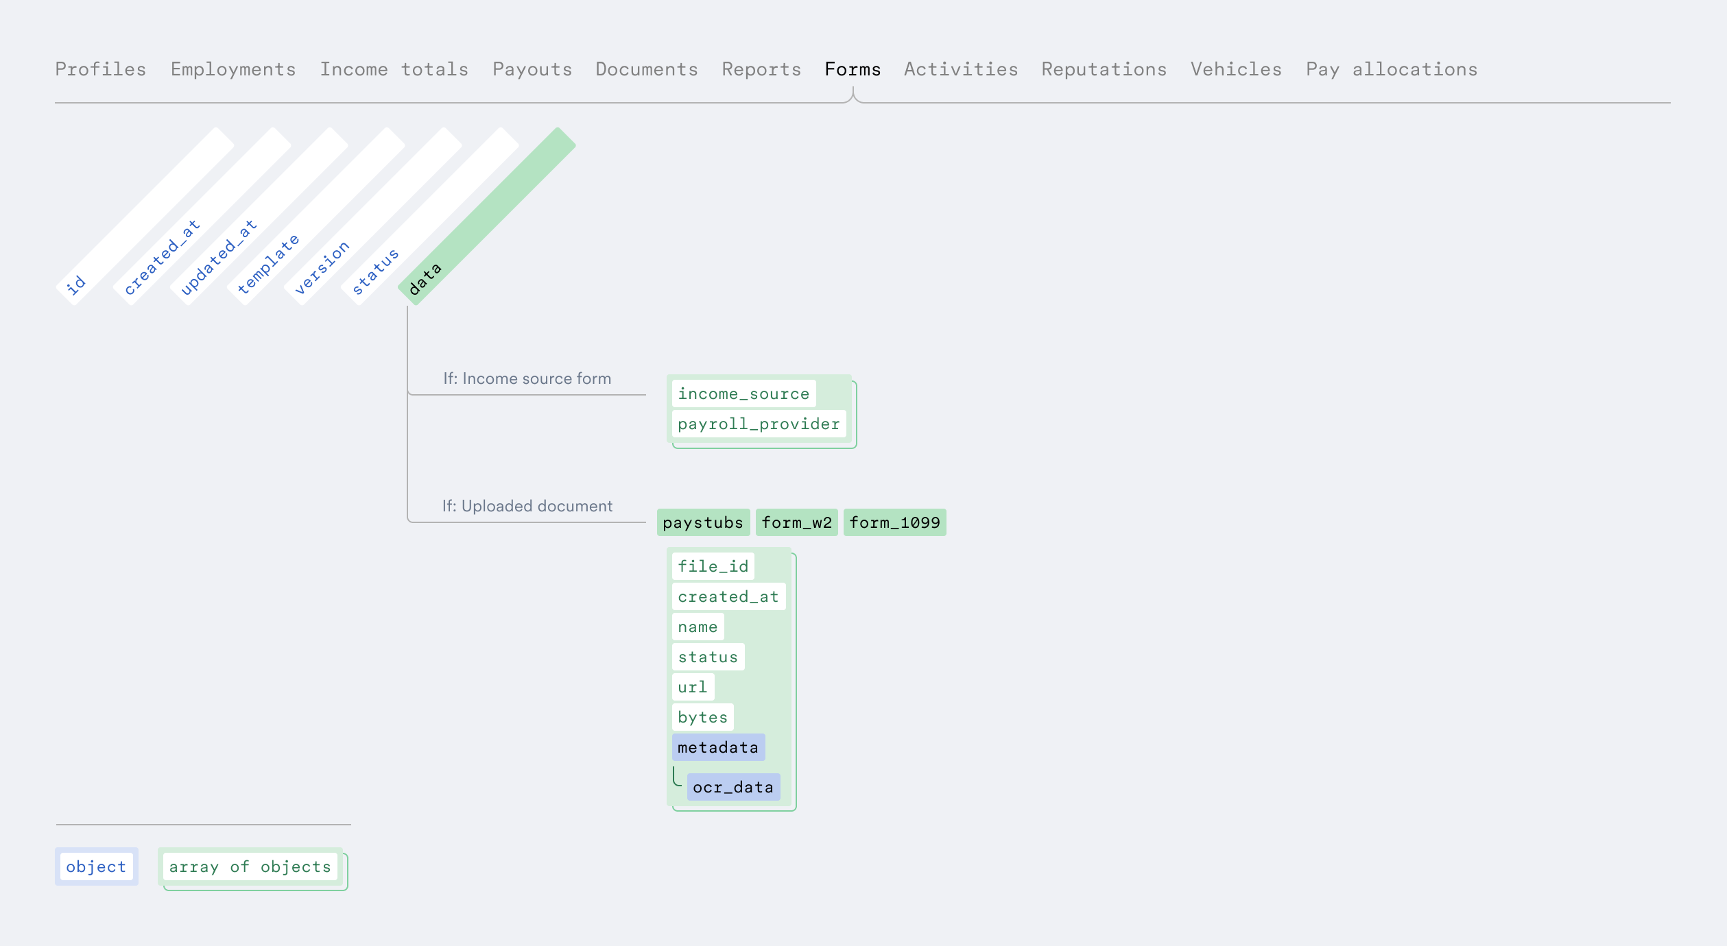
Task: Select the paystubs document type
Action: coord(702,522)
